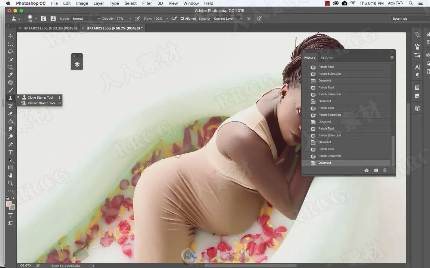The width and height of the screenshot is (430, 268).
Task: Choose Pattern Stamp Tool from flyout
Action: pos(41,103)
